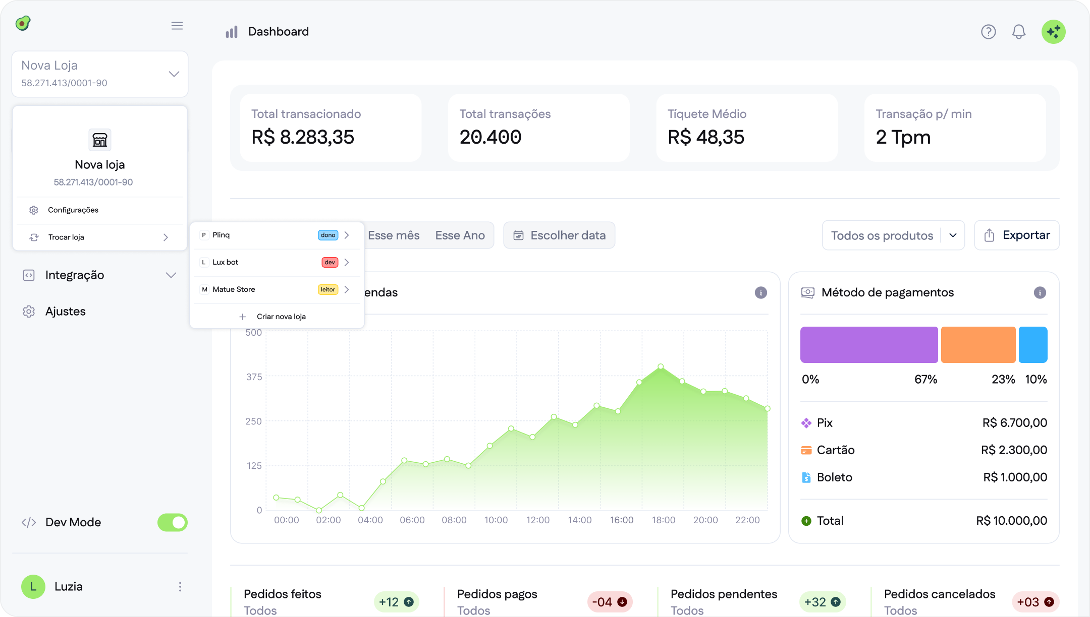Click the purple Pix segment in payments bar
The height and width of the screenshot is (617, 1090).
click(x=868, y=344)
